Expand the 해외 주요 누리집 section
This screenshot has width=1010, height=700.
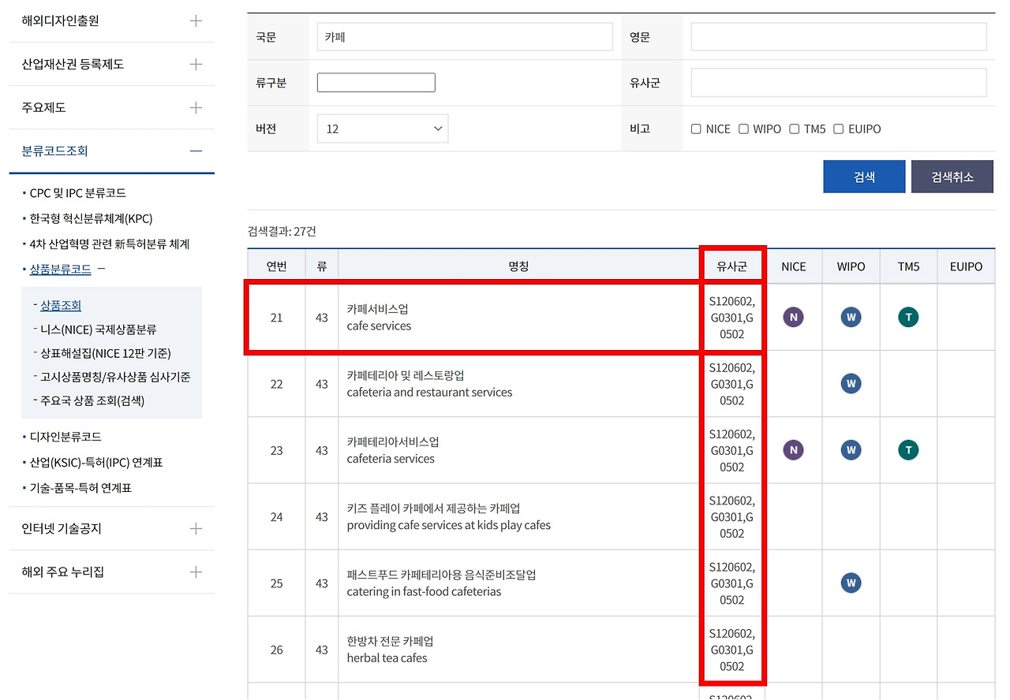[196, 572]
